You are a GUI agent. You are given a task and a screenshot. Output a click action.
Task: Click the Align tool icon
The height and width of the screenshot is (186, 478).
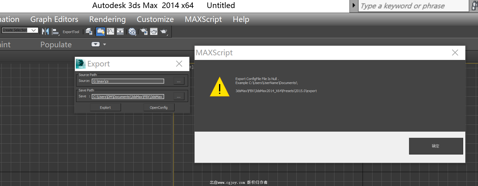[x=56, y=32]
